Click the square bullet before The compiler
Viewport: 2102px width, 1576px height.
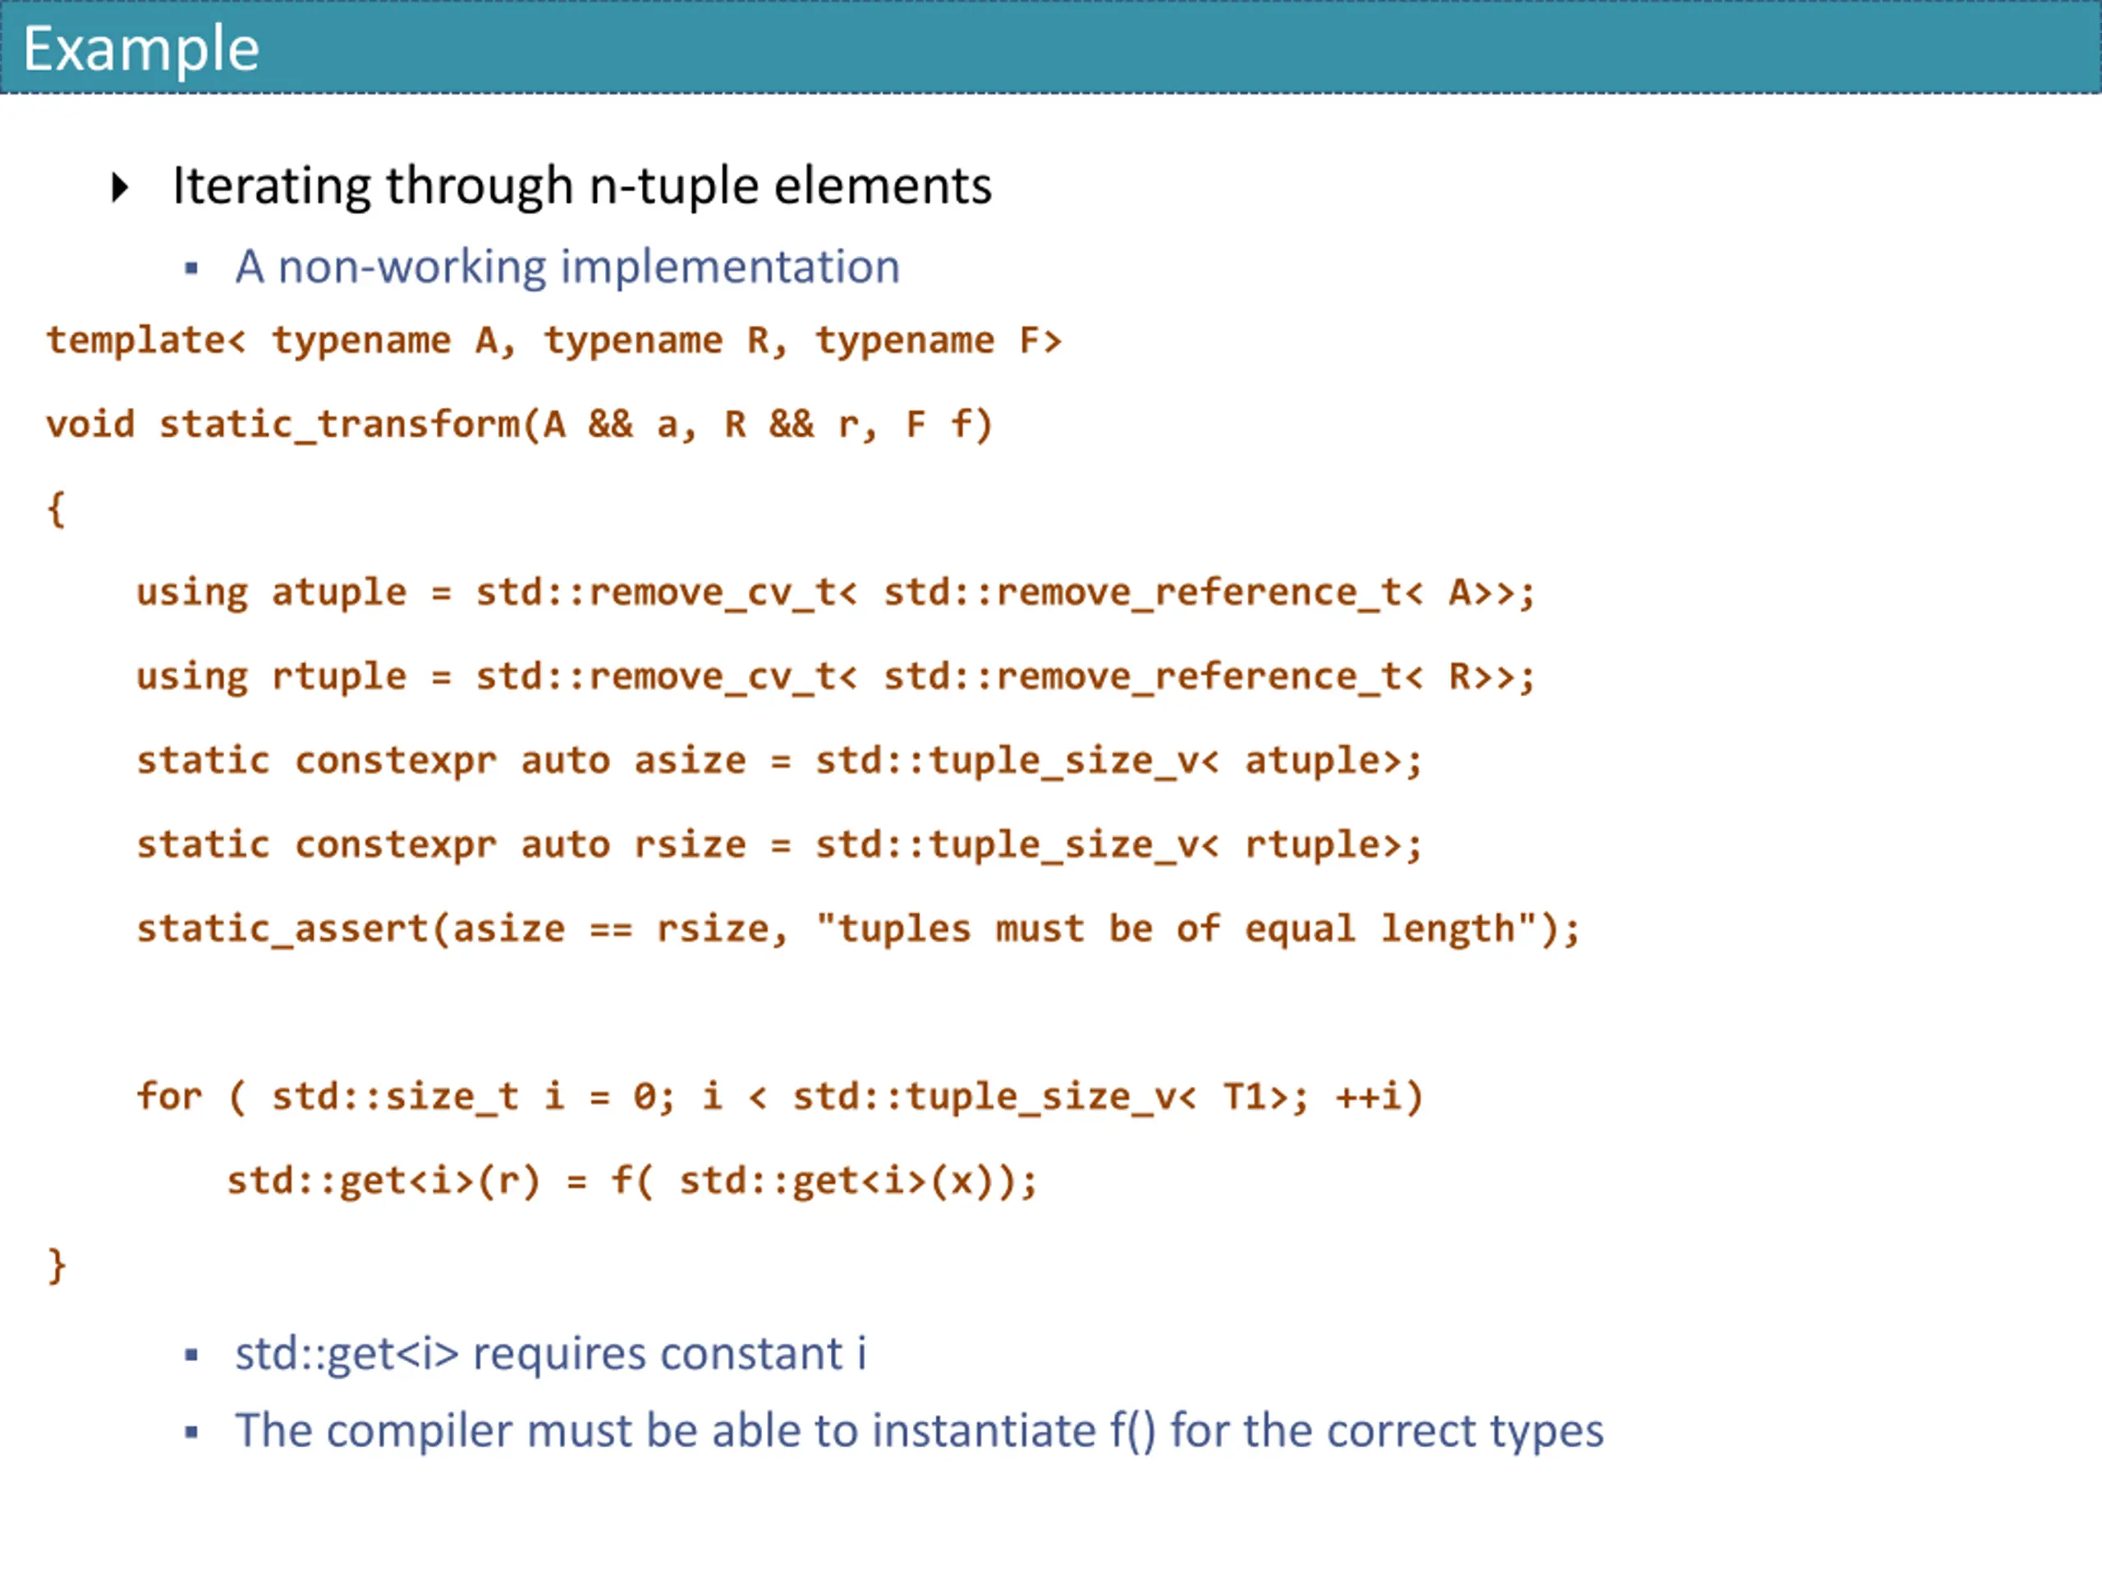point(192,1432)
